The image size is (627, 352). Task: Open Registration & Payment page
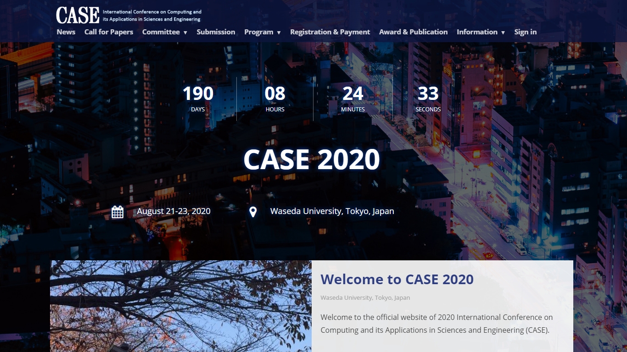(330, 32)
